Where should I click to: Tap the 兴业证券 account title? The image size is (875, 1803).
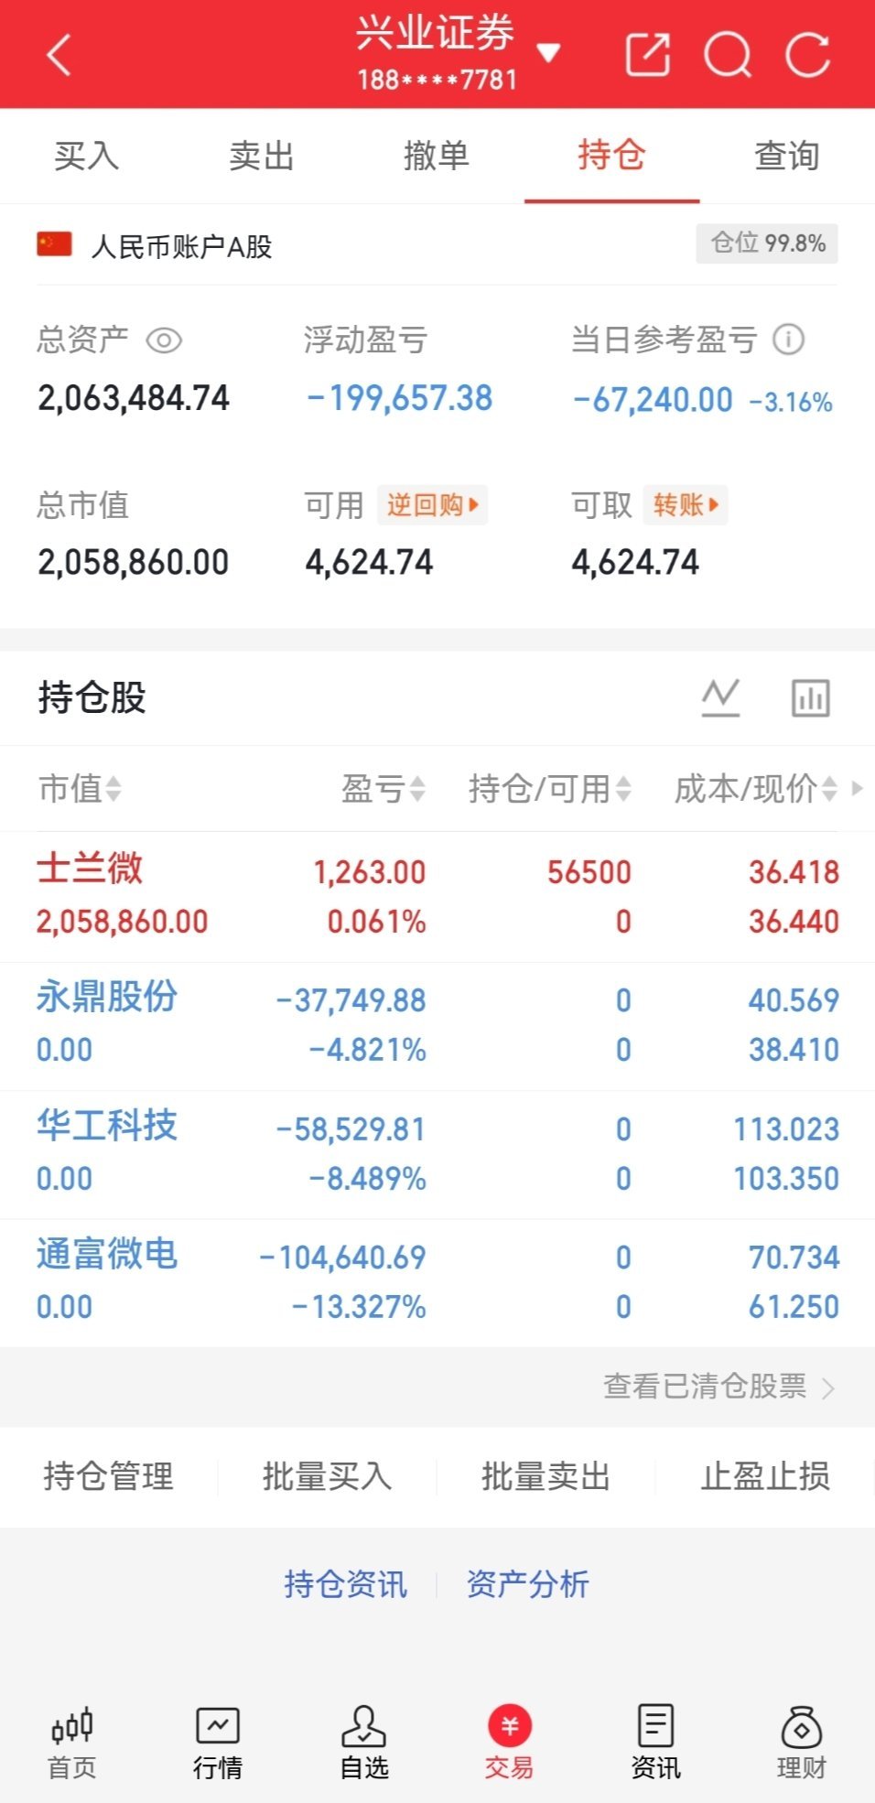point(436,34)
